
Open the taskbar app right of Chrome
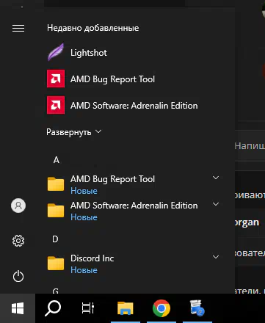197,308
